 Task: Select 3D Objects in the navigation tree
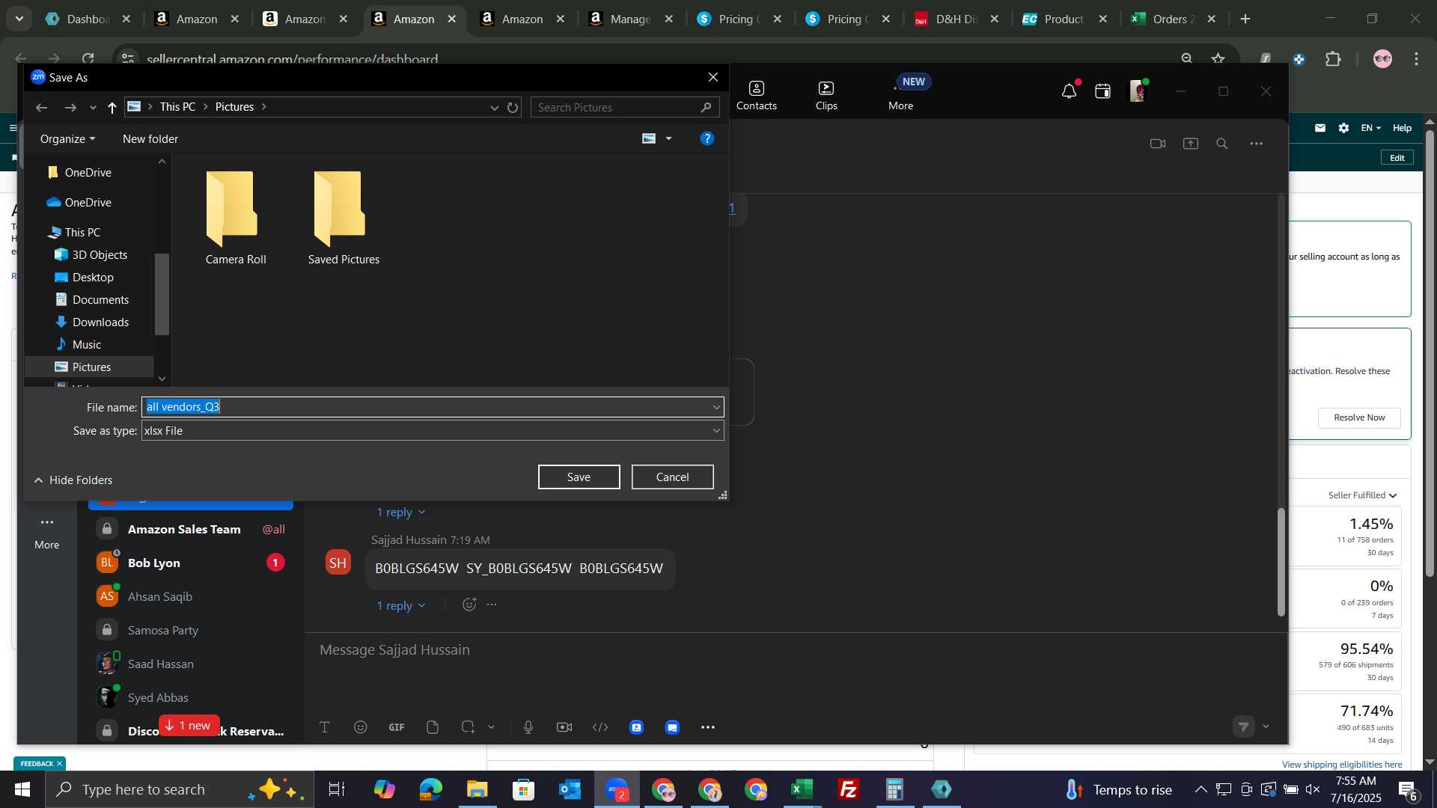(x=100, y=254)
